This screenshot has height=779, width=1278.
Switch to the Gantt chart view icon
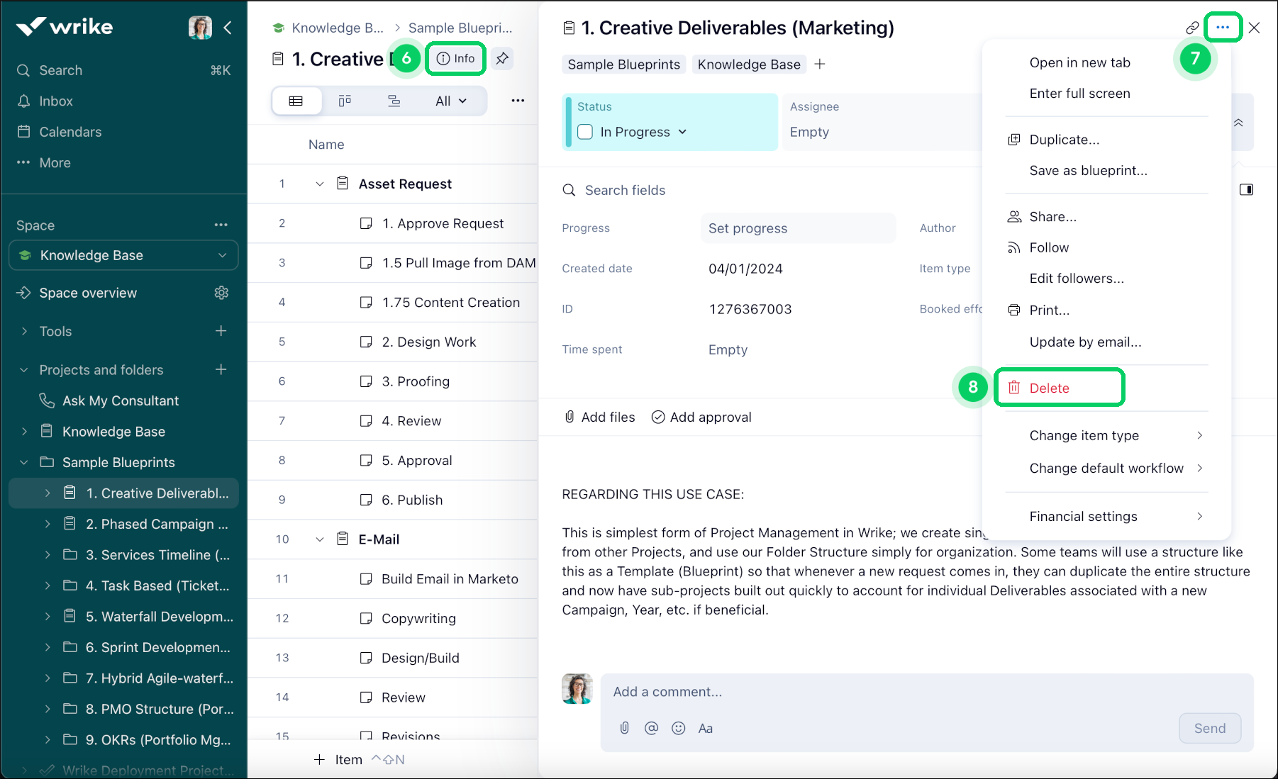pyautogui.click(x=394, y=101)
